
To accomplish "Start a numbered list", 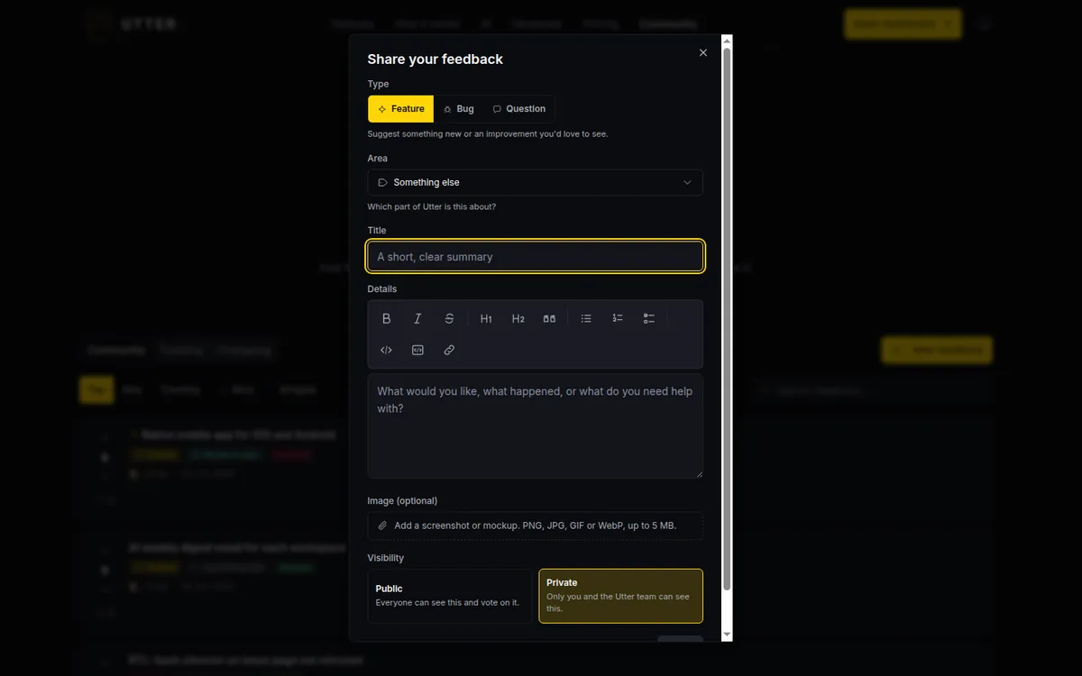I will (618, 318).
